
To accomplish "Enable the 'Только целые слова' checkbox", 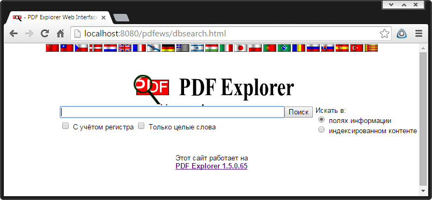I will tap(141, 126).
